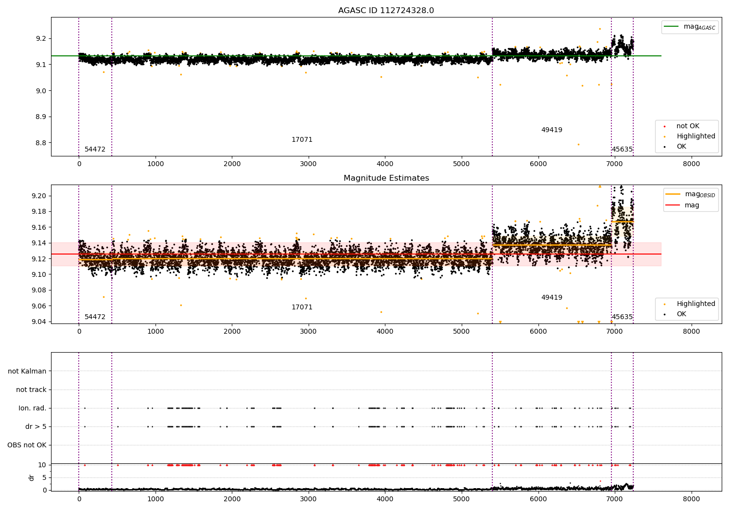Click the 5 tick on the dr axis
The width and height of the screenshot is (729, 510).
[44, 477]
